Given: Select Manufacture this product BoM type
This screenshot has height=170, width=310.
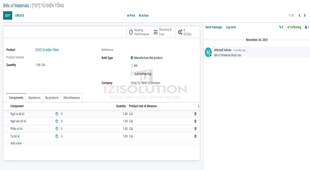Looking at the screenshot, I should pyautogui.click(x=132, y=58).
